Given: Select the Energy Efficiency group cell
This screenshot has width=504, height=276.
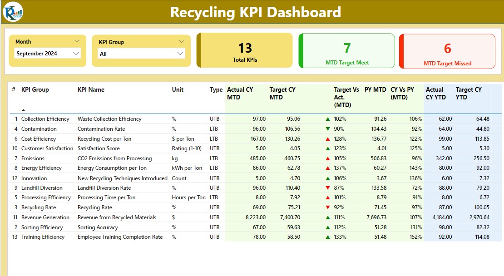Looking at the screenshot, I should (41, 168).
